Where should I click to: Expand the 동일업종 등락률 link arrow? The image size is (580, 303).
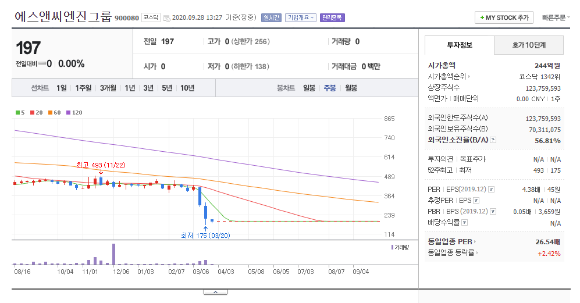[x=477, y=252]
